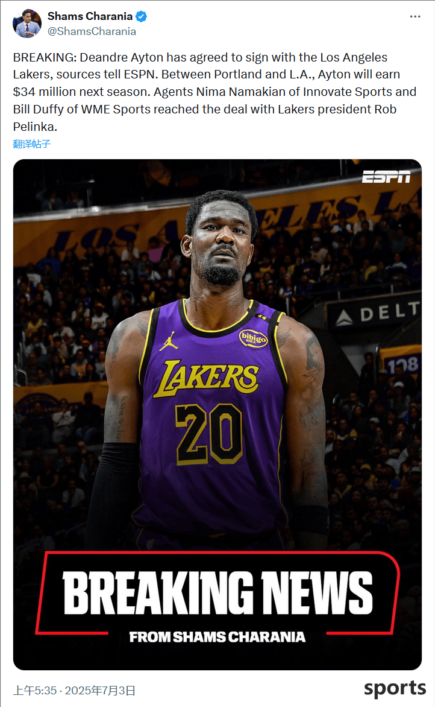Image resolution: width=435 pixels, height=707 pixels.
Task: Click the BREAKING NEWS banner text
Action: [x=217, y=592]
